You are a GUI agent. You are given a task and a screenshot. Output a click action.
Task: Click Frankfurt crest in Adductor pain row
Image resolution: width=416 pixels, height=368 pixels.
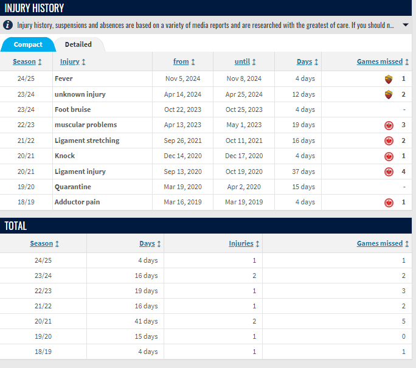click(x=389, y=203)
